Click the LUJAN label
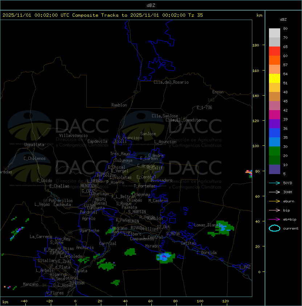Image resolution: width=302 pixels, height=306 pixels. pyautogui.click(x=90, y=206)
